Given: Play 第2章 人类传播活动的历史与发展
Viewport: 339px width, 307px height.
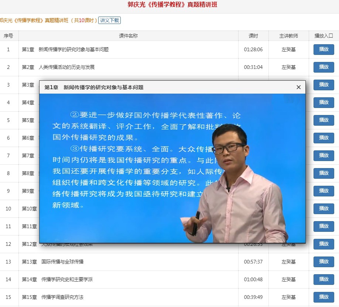Looking at the screenshot, I should (323, 67).
